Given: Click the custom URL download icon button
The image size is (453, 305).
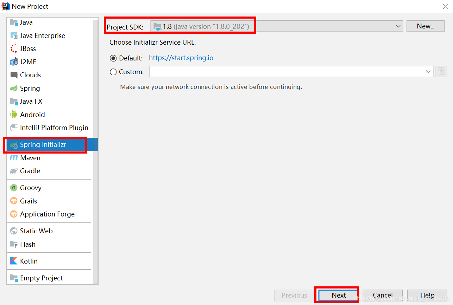Looking at the screenshot, I should [441, 72].
